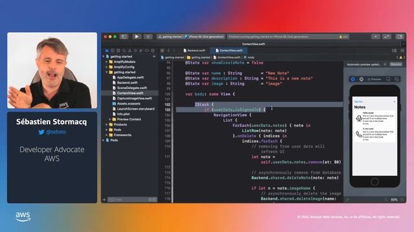Open CaptureImageView.swift in the navigator
414x232 pixels.
tap(134, 99)
